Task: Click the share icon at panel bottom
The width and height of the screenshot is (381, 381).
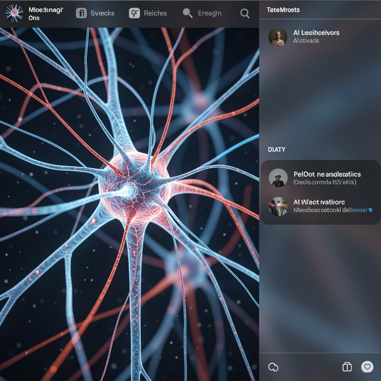Action: point(347,367)
